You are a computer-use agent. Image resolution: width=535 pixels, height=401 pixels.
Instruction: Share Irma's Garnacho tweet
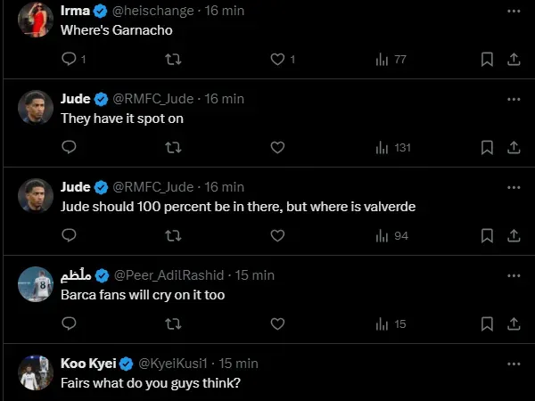(x=514, y=60)
